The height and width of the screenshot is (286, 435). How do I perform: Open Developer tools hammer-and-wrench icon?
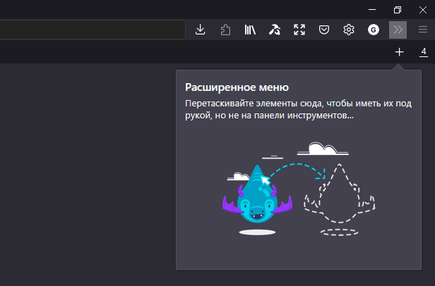[274, 30]
